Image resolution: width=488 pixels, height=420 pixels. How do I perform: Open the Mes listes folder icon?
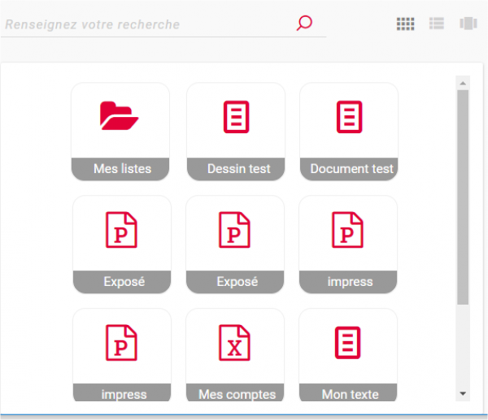point(120,117)
